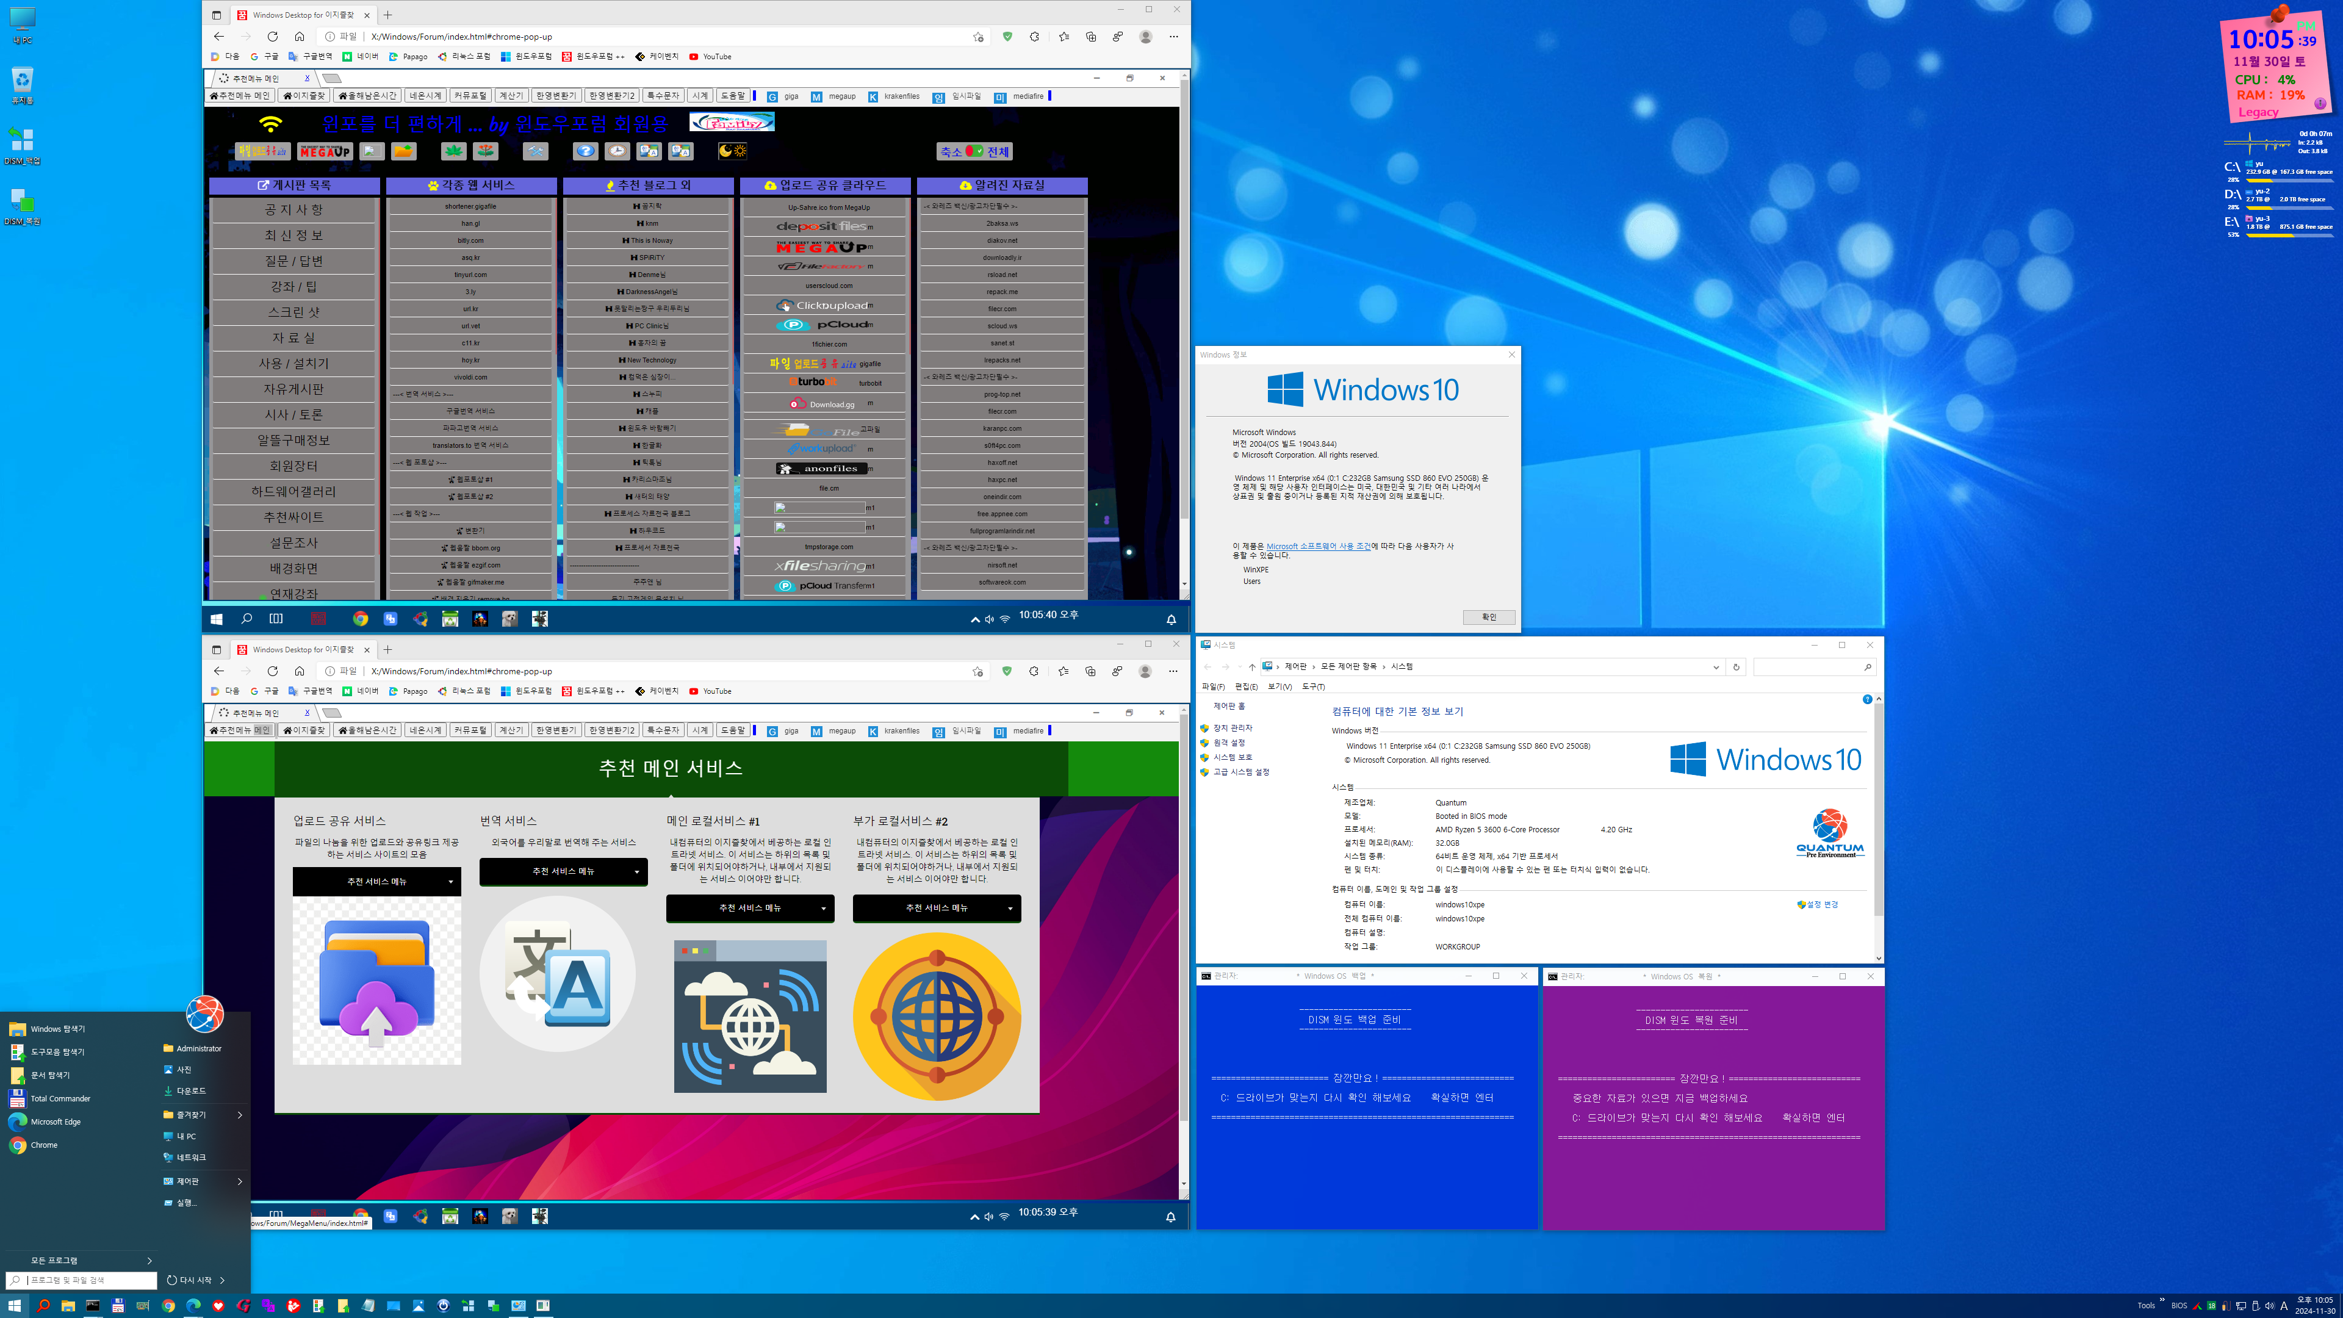Flip the 축소/전체 toggle switch

(974, 152)
